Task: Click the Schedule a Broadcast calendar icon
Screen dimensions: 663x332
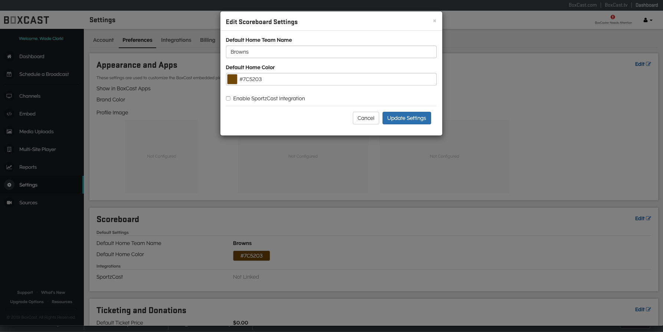Action: [x=9, y=74]
